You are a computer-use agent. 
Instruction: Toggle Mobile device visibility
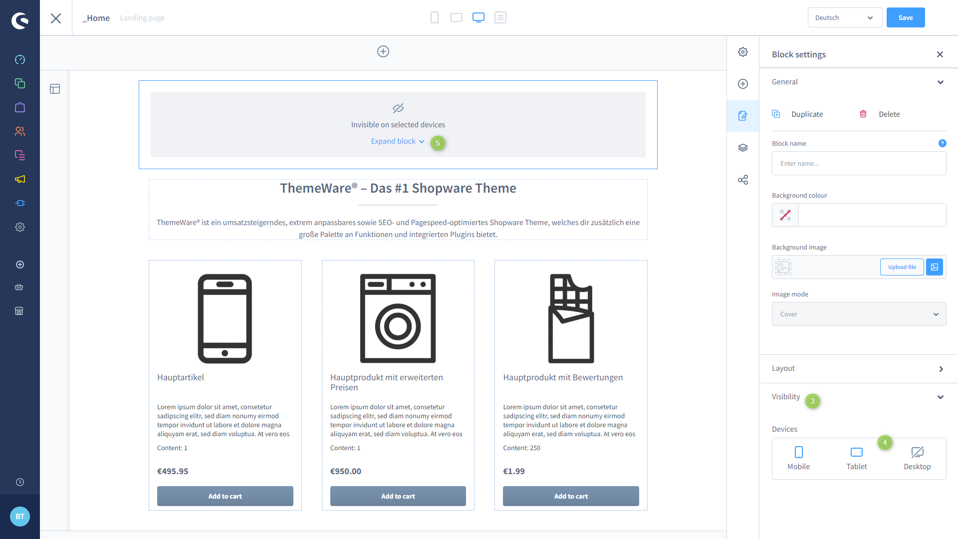(x=799, y=458)
